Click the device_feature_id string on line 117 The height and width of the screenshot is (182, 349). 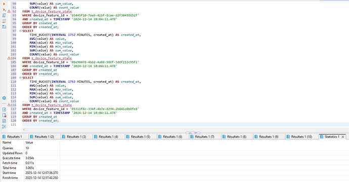[x=105, y=109]
